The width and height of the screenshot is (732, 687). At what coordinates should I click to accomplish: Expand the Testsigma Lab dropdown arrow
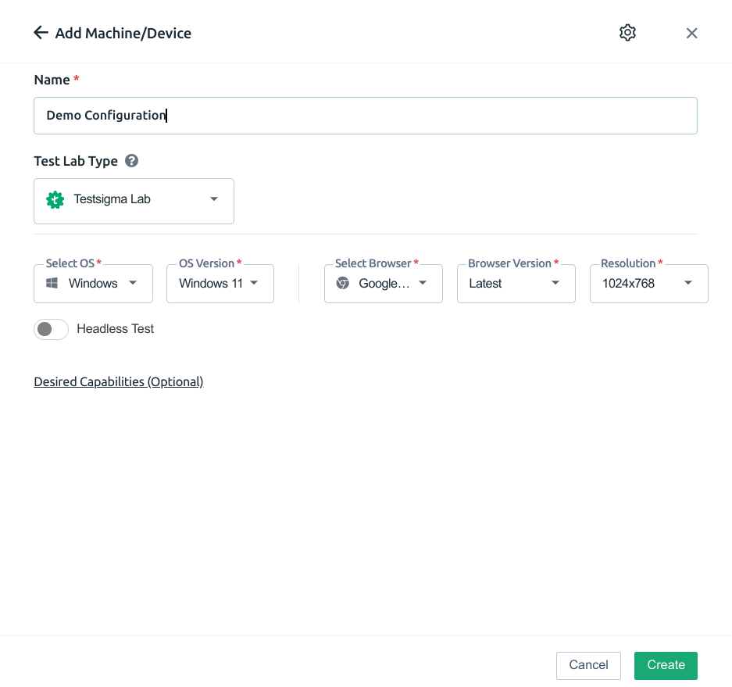pyautogui.click(x=214, y=199)
